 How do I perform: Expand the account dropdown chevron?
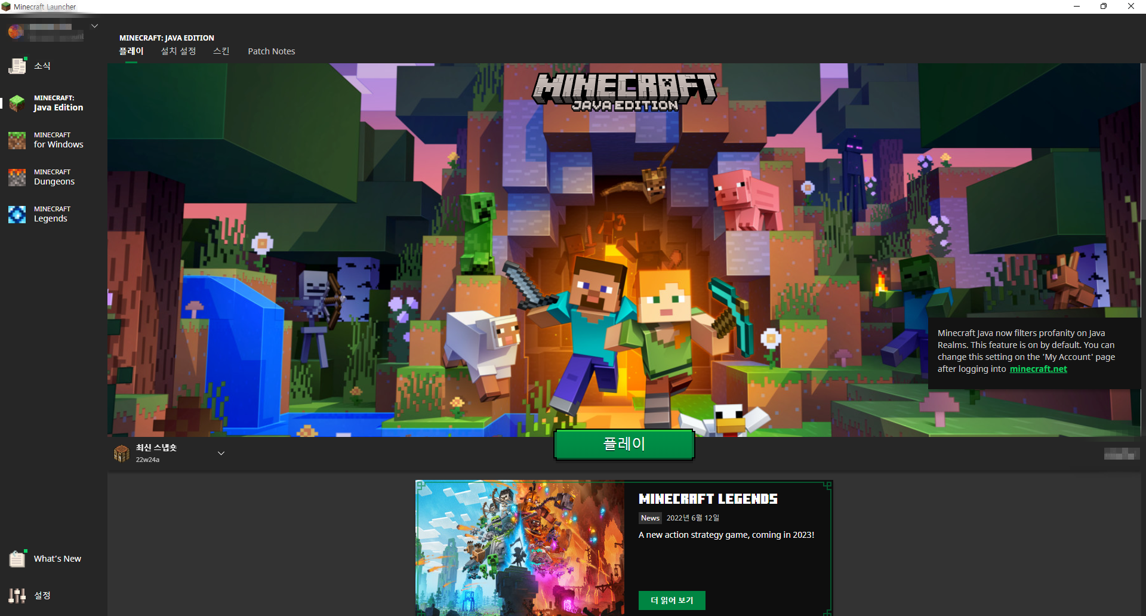pos(94,26)
